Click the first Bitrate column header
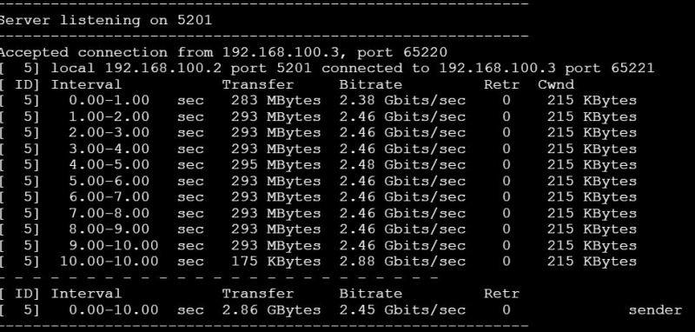 tap(371, 84)
